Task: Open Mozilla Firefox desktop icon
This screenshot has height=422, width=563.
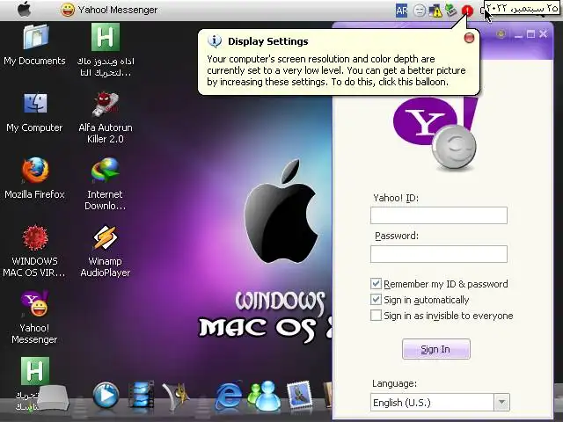Action: 35,178
